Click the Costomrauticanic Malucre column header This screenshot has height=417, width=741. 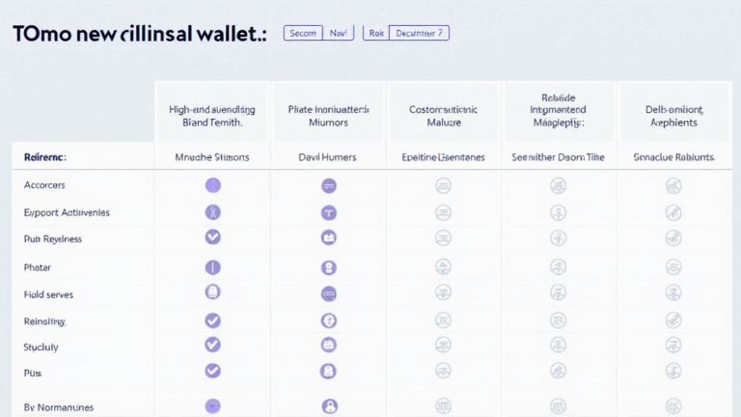pyautogui.click(x=443, y=116)
